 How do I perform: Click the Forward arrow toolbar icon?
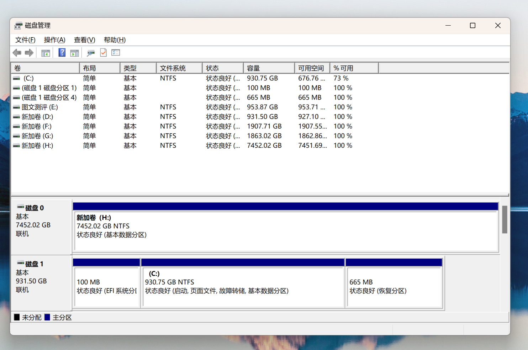tap(29, 53)
